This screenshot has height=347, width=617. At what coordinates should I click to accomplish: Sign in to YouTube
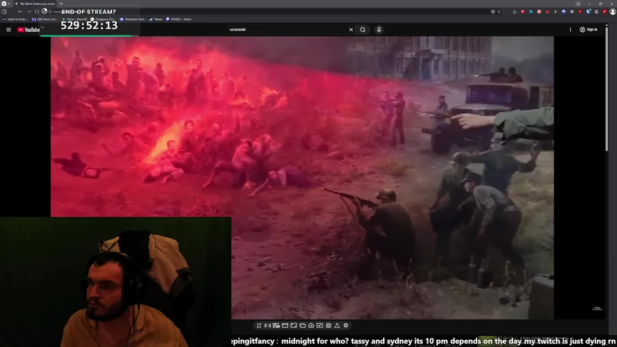point(588,29)
